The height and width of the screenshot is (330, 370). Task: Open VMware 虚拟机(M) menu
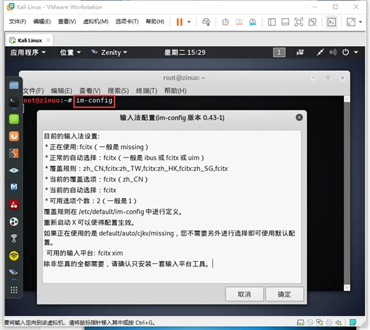click(x=96, y=21)
